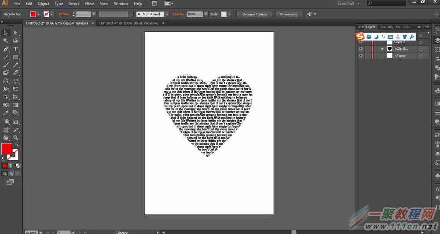
Task: Select the Gradient tool
Action: pyautogui.click(x=16, y=105)
